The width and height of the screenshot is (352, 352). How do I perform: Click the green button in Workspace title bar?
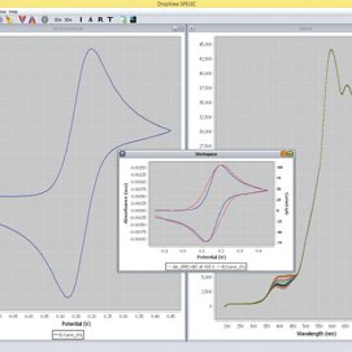point(290,154)
